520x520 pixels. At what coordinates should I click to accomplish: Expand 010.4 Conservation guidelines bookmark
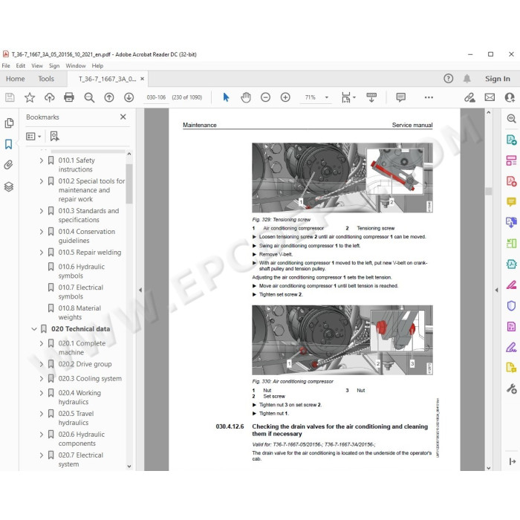(41, 232)
